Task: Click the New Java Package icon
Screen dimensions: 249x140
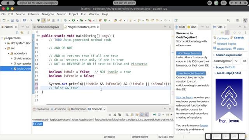Action: point(100,20)
